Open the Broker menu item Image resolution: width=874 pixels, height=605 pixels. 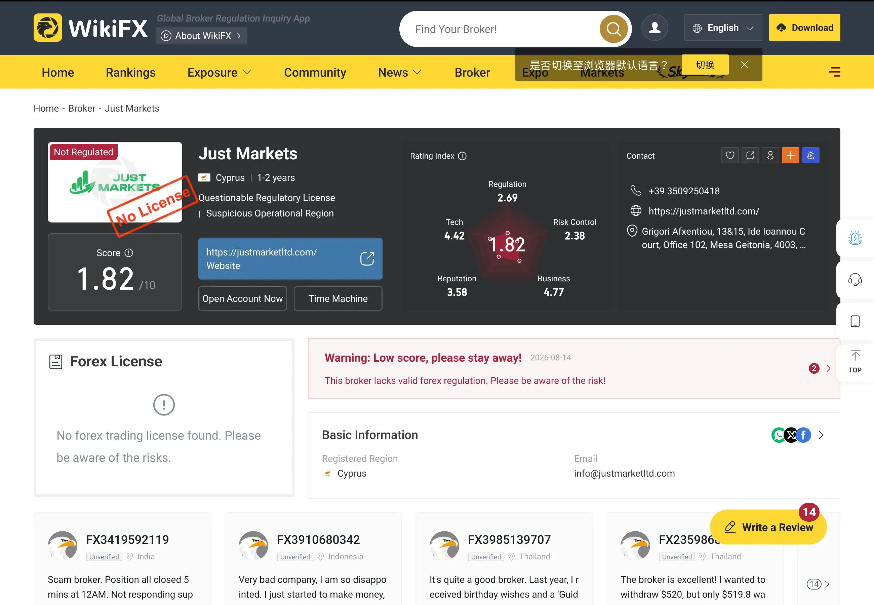click(472, 72)
